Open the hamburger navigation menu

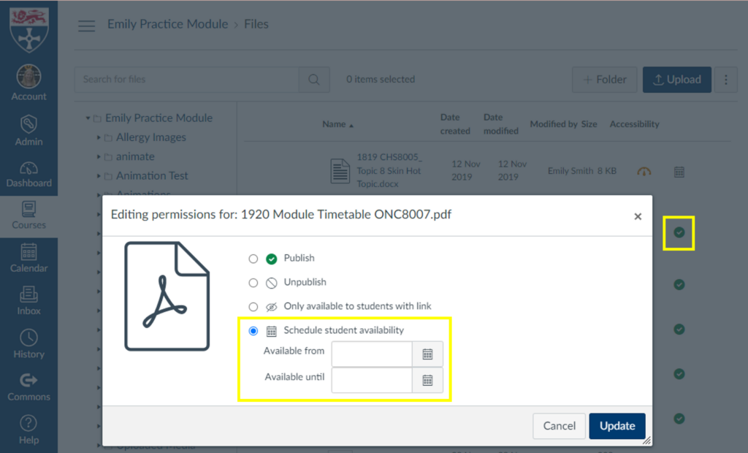tap(87, 26)
